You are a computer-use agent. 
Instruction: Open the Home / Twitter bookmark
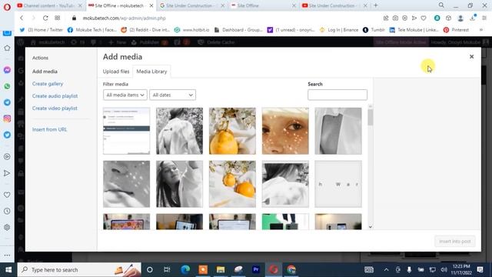[41, 30]
